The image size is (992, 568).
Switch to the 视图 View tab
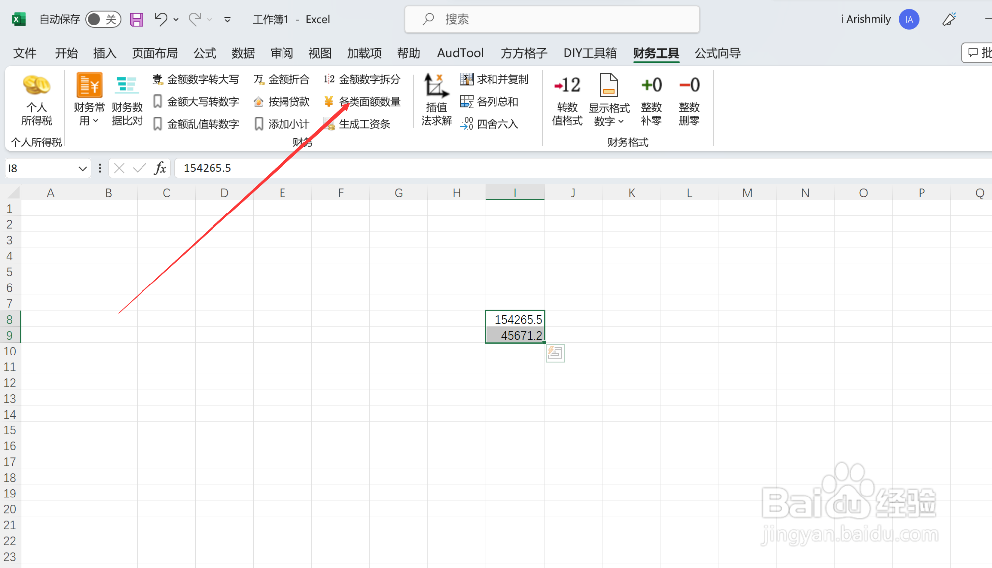(x=320, y=53)
